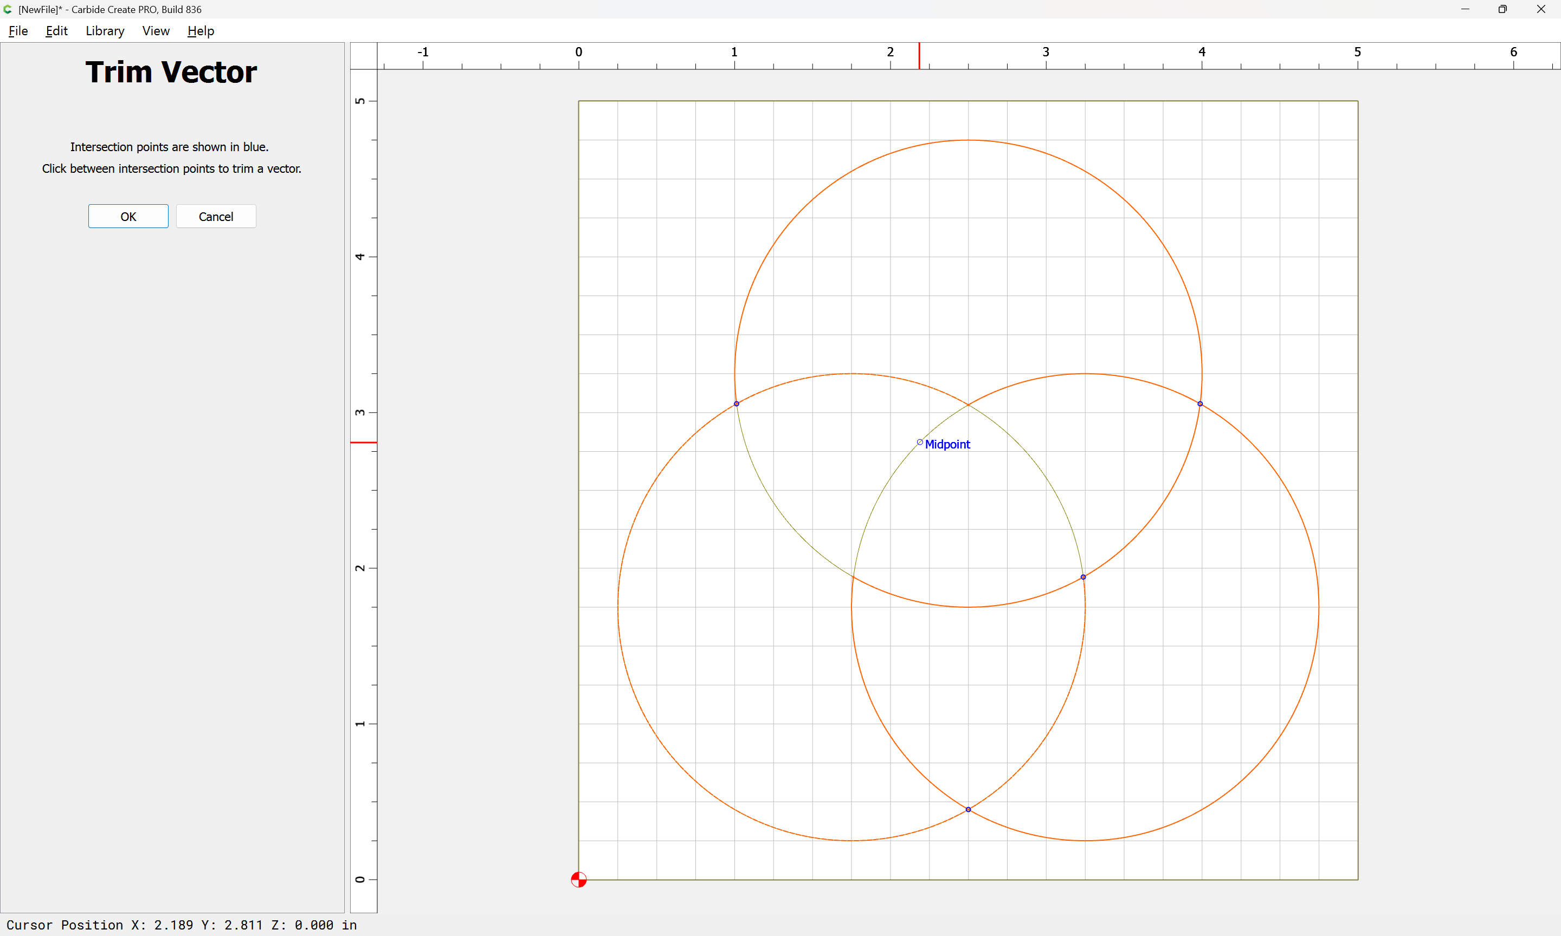Click blue intersection point left of top circle

tap(737, 404)
